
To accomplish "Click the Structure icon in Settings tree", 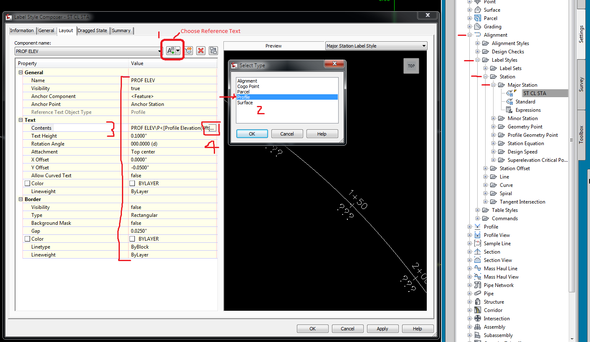I will point(478,302).
